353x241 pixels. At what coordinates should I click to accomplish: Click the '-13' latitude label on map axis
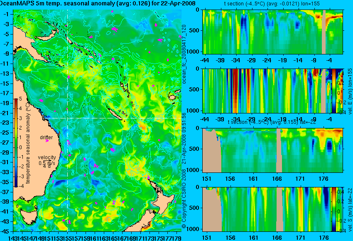pyautogui.click(x=5, y=74)
